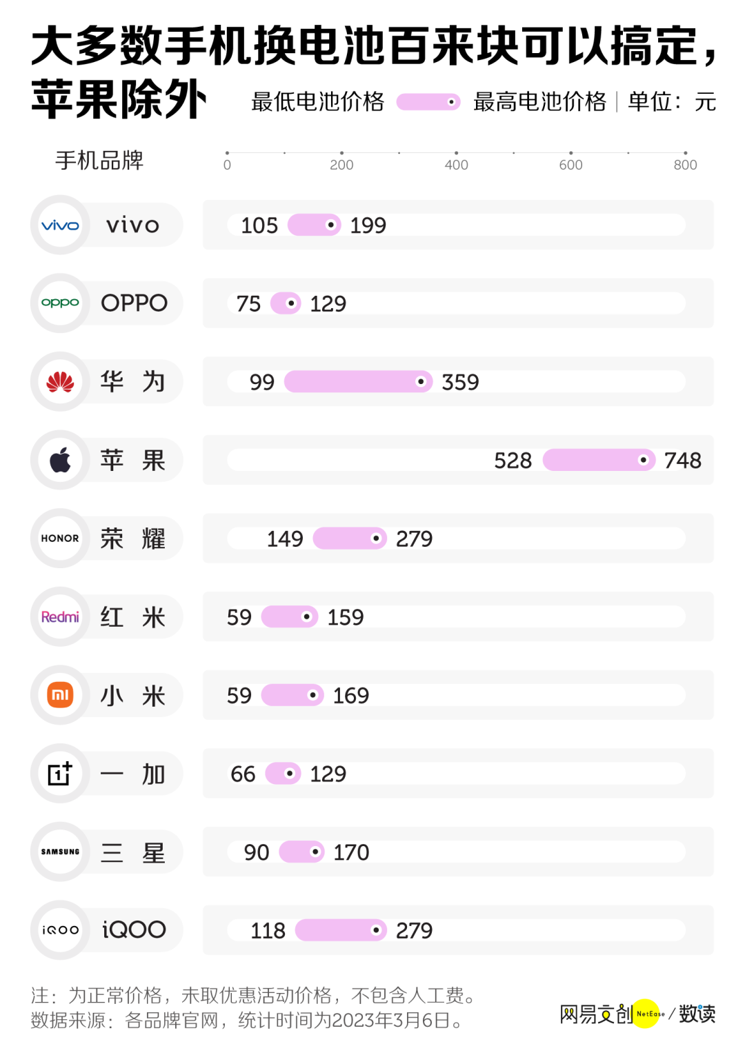
Task: Click the pink legend pill sample
Action: tap(428, 102)
